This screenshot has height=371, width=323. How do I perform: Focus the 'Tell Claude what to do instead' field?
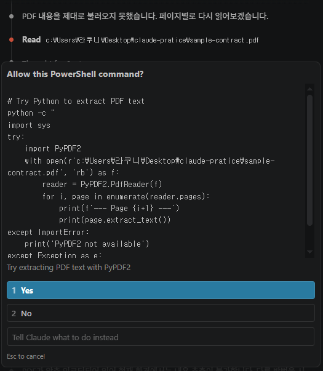161,337
